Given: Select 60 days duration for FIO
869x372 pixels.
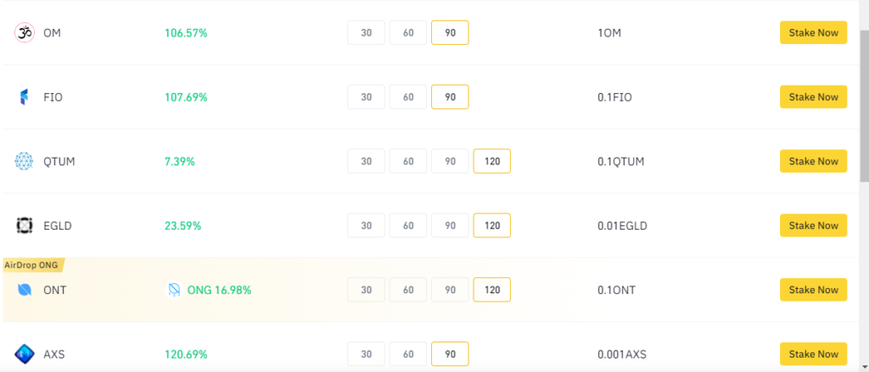Looking at the screenshot, I should (408, 97).
